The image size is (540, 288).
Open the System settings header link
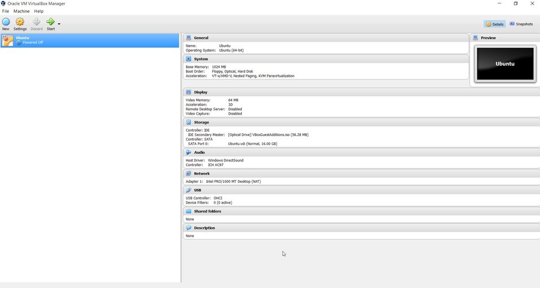click(201, 59)
